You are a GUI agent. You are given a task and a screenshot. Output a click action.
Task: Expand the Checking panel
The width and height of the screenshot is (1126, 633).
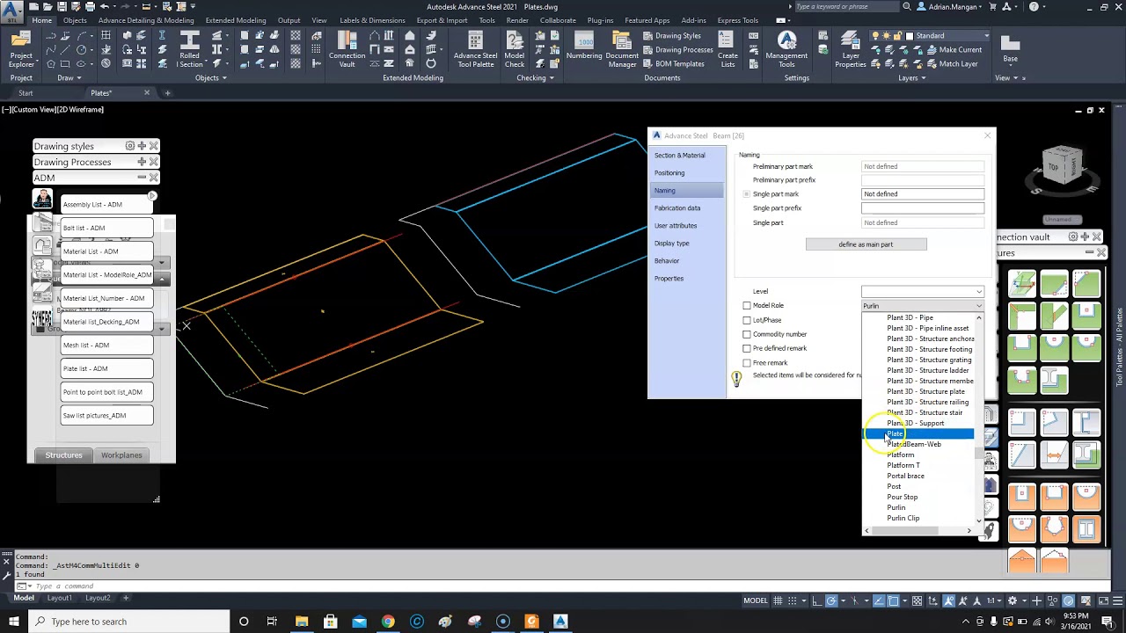[x=535, y=77]
